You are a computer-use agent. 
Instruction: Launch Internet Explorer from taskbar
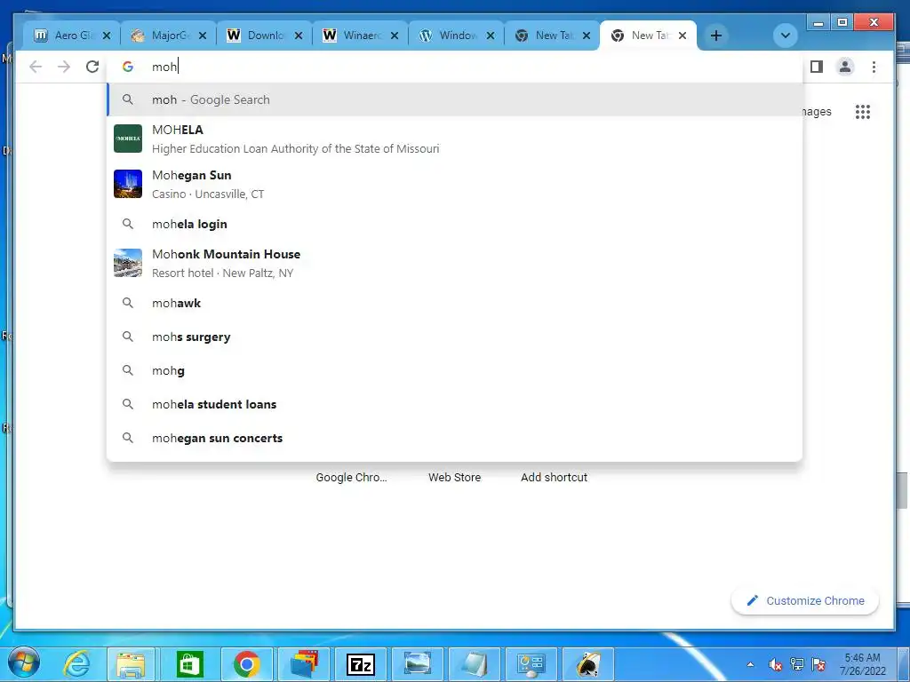(76, 664)
